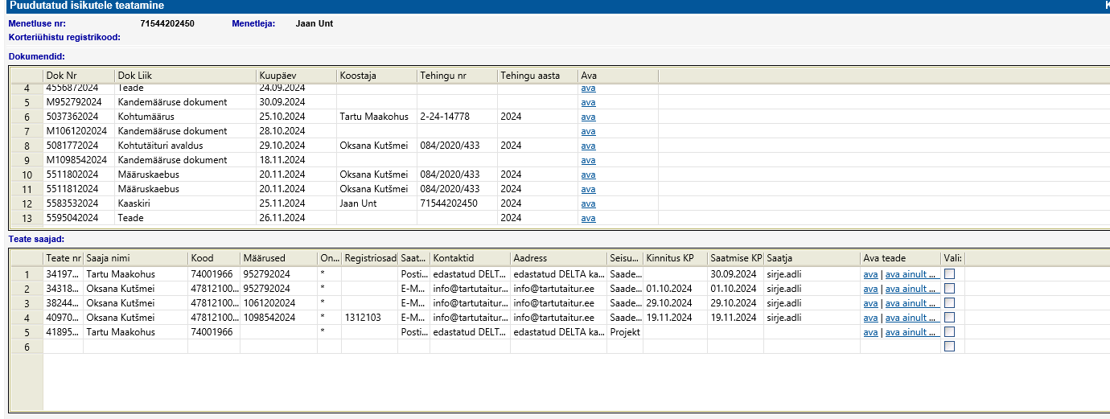
Task: Open 'ava' link for document M1098542024
Action: point(588,160)
